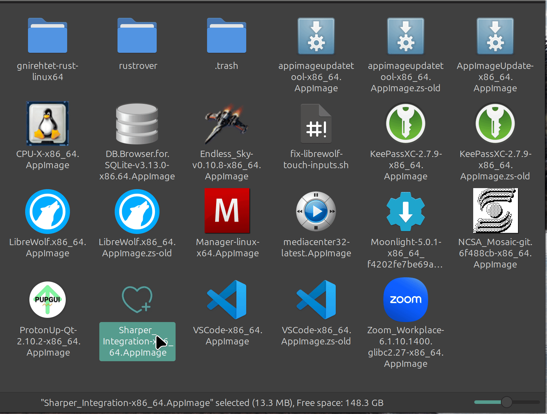The width and height of the screenshot is (547, 414).
Task: Select the rustrover folder icon
Action: tap(137, 35)
